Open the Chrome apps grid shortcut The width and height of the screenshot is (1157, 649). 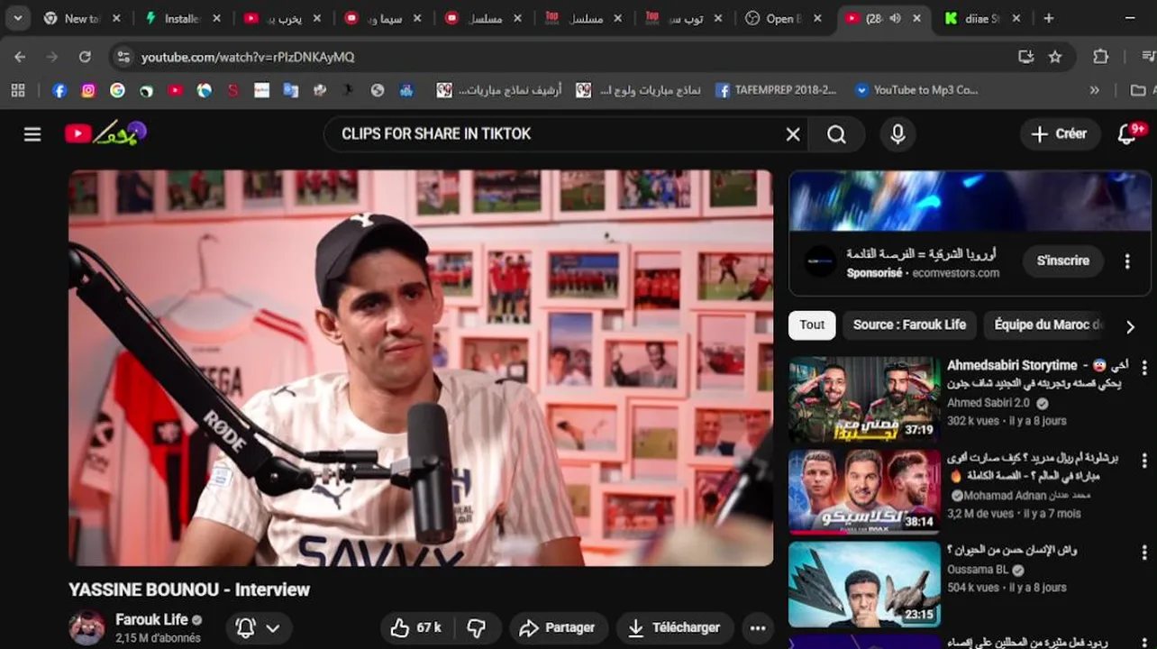pos(18,90)
